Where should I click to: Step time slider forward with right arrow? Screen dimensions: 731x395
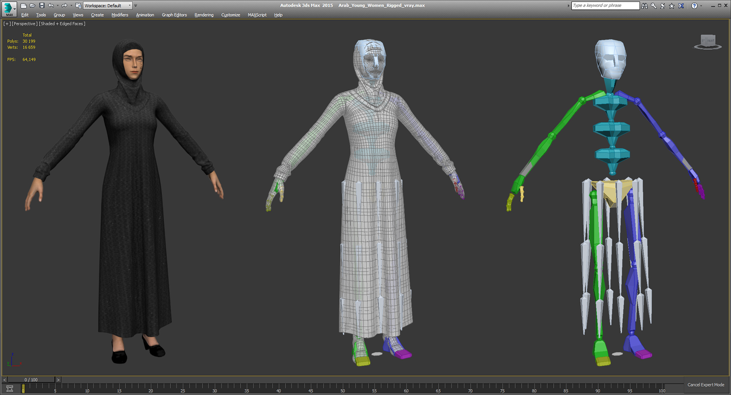pyautogui.click(x=58, y=380)
